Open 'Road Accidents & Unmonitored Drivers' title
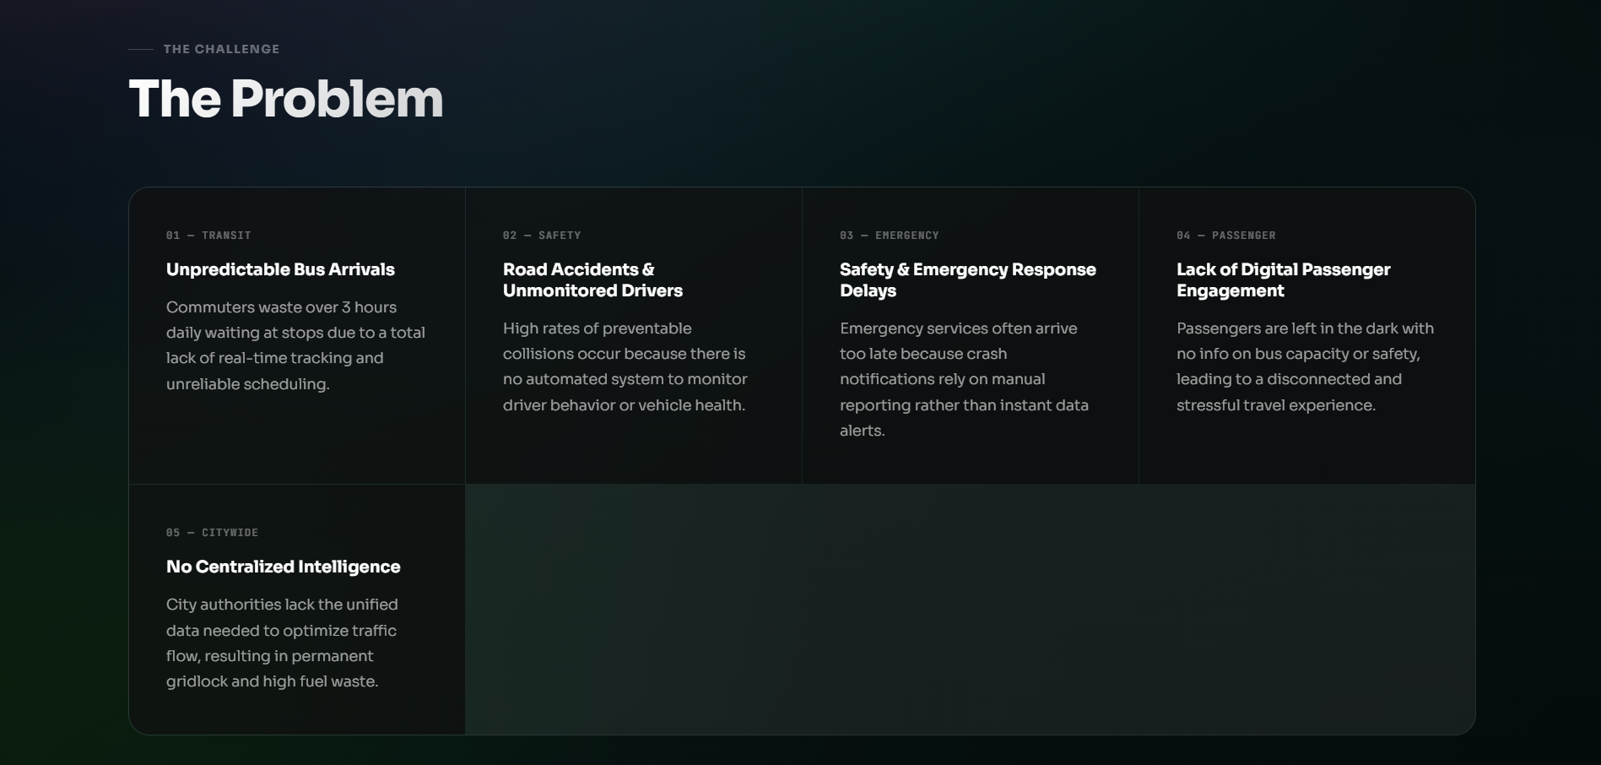1601x765 pixels. tap(592, 279)
